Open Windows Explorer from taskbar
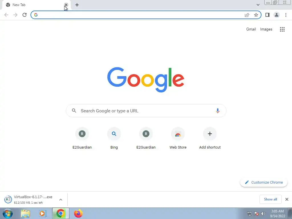The image size is (292, 219). coord(25,213)
